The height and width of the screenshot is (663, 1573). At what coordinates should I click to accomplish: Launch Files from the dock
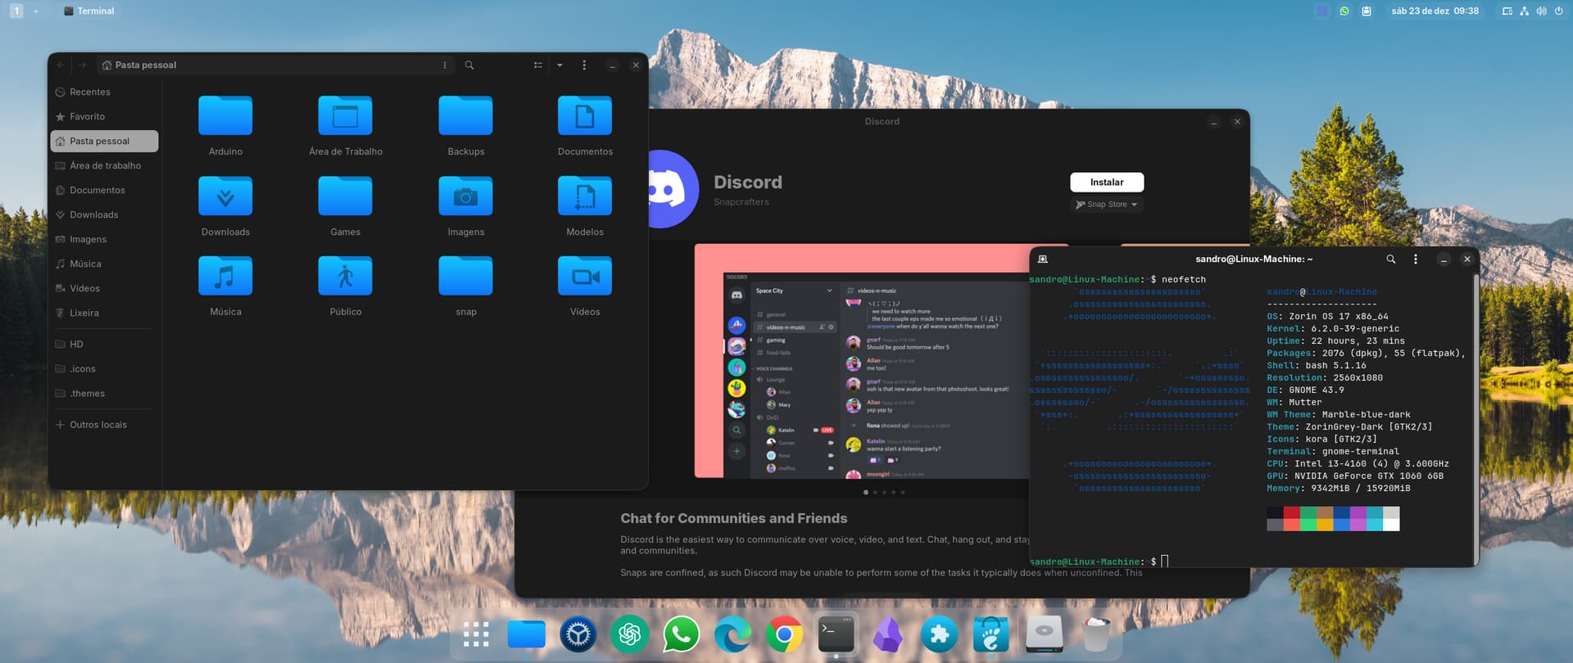click(527, 634)
